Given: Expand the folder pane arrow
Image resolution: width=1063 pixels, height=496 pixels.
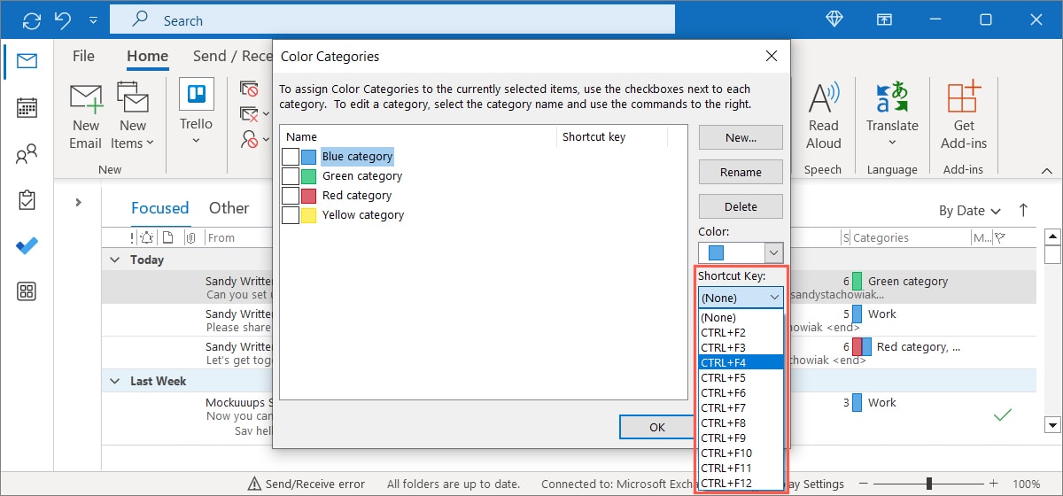Looking at the screenshot, I should 78,202.
